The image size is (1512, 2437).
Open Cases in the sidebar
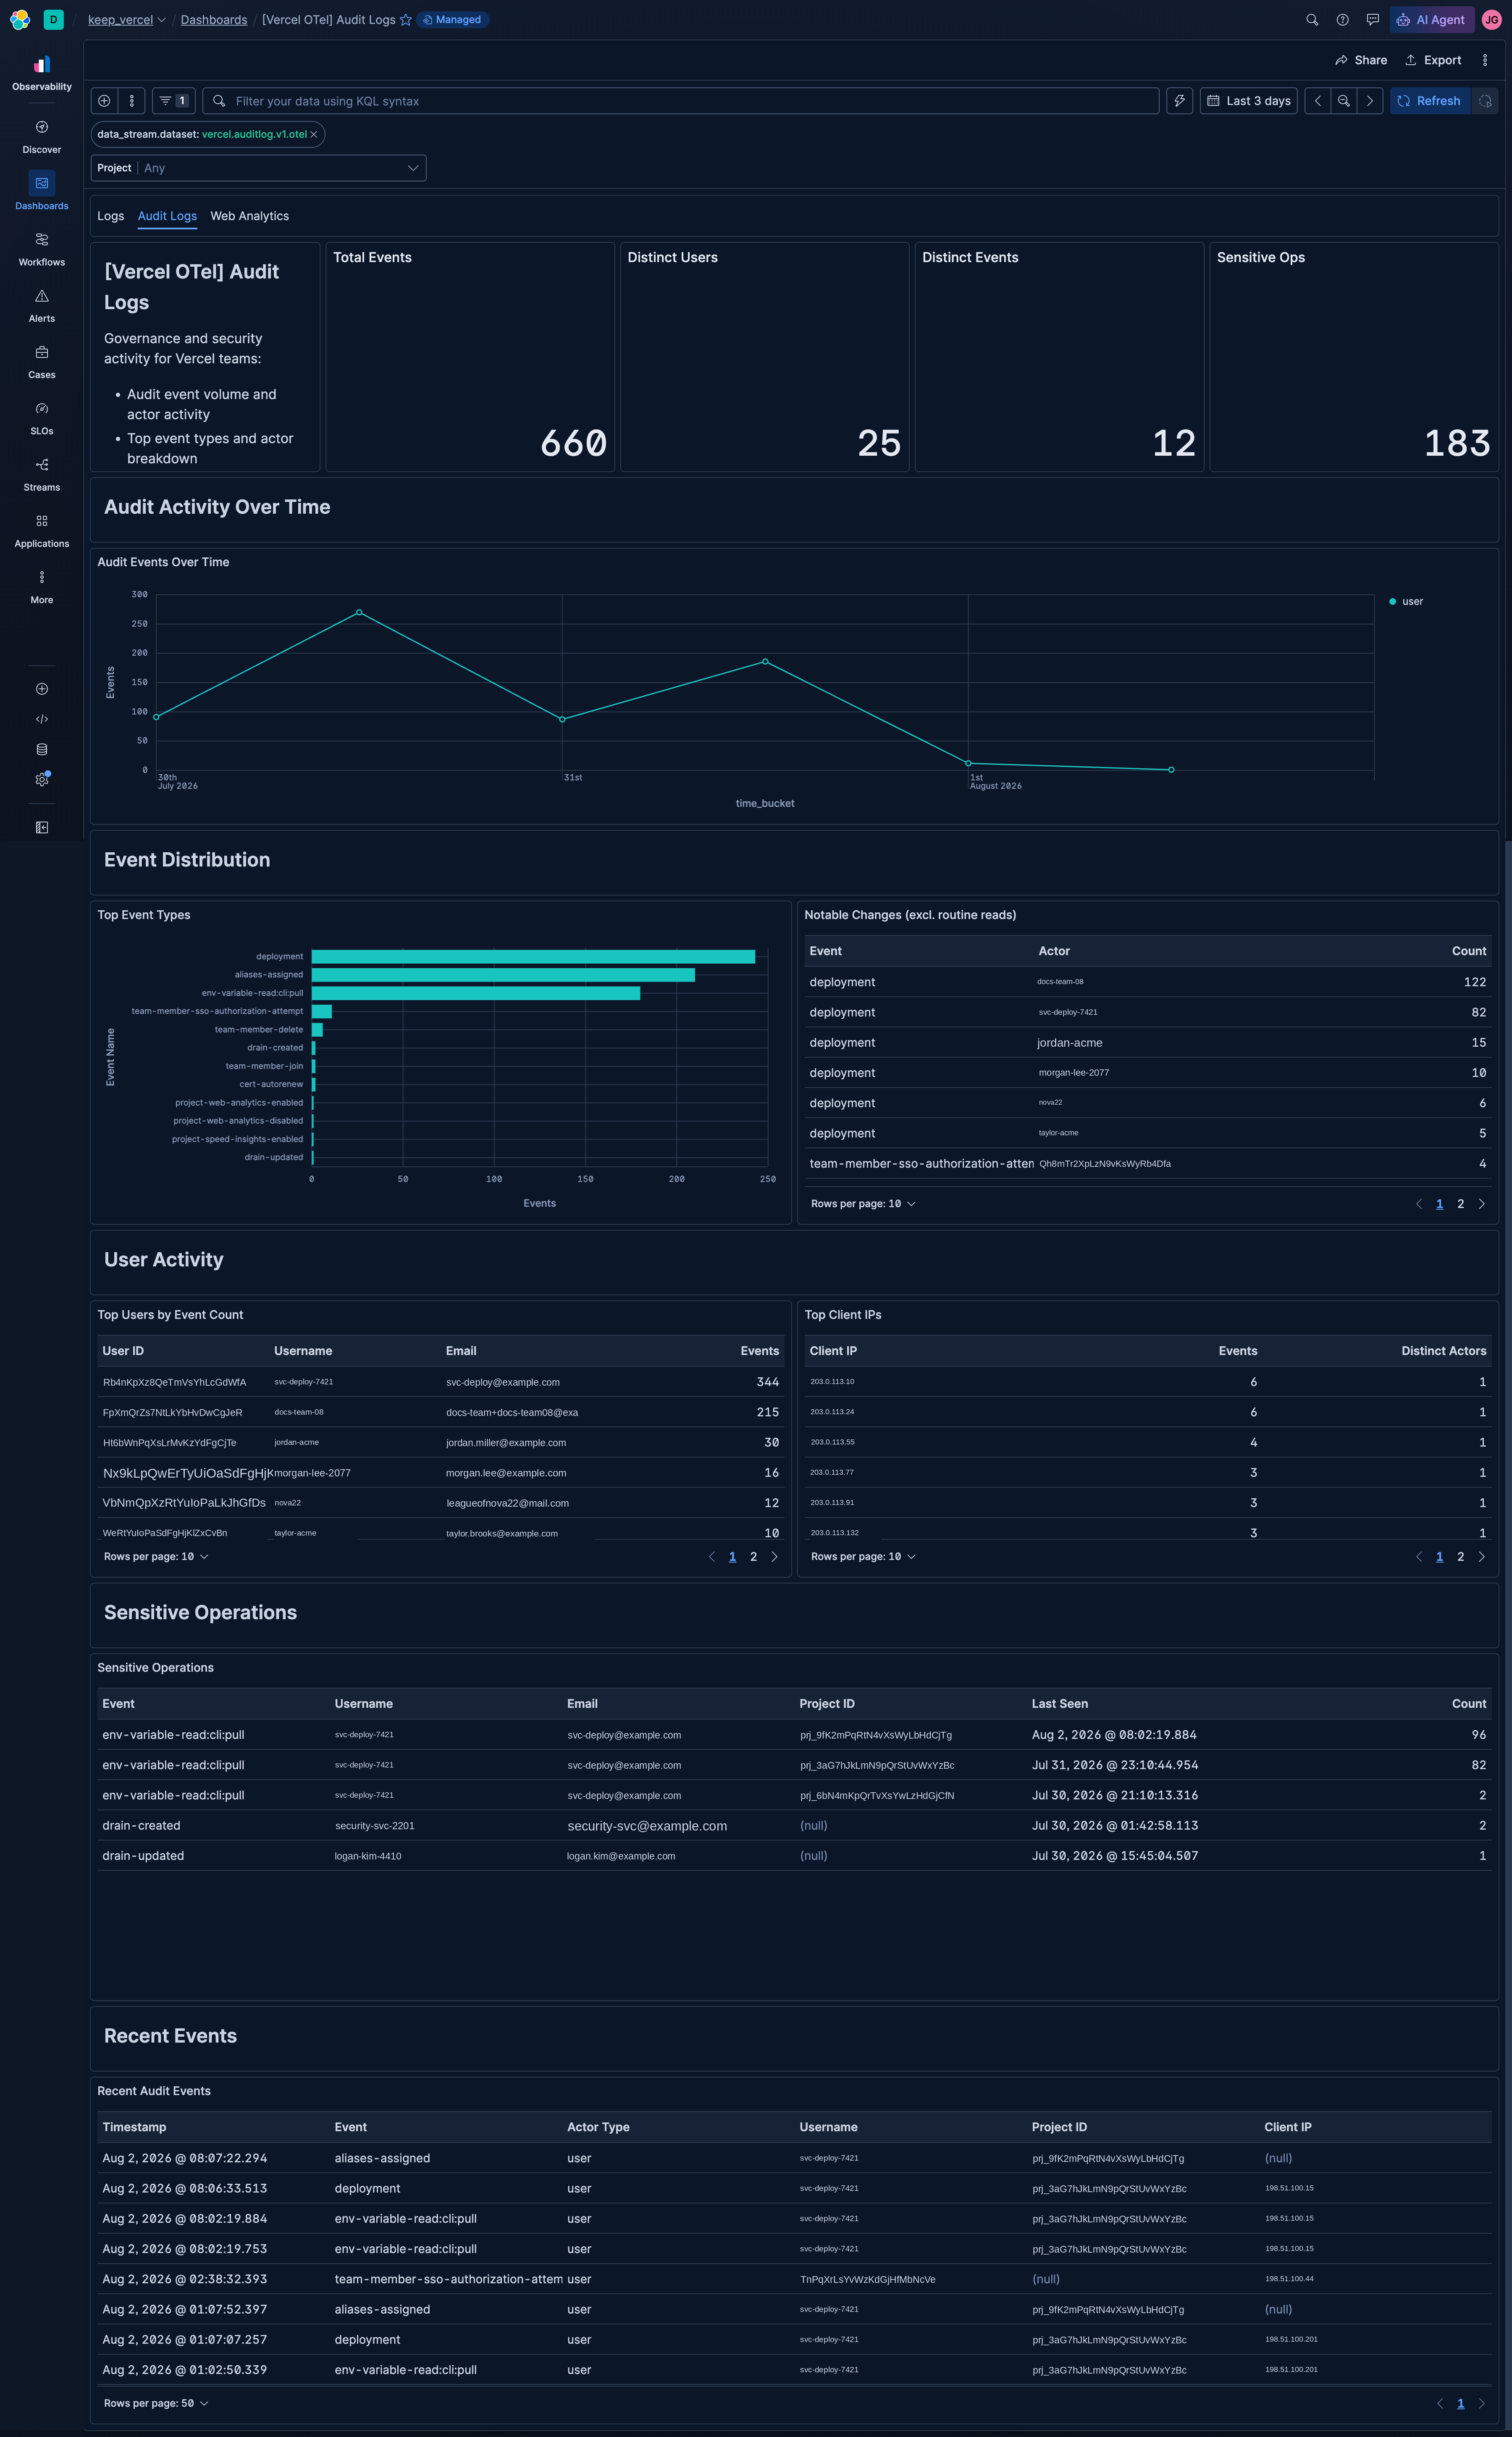[41, 361]
